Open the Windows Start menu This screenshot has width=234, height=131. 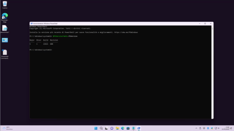[x=96, y=128]
